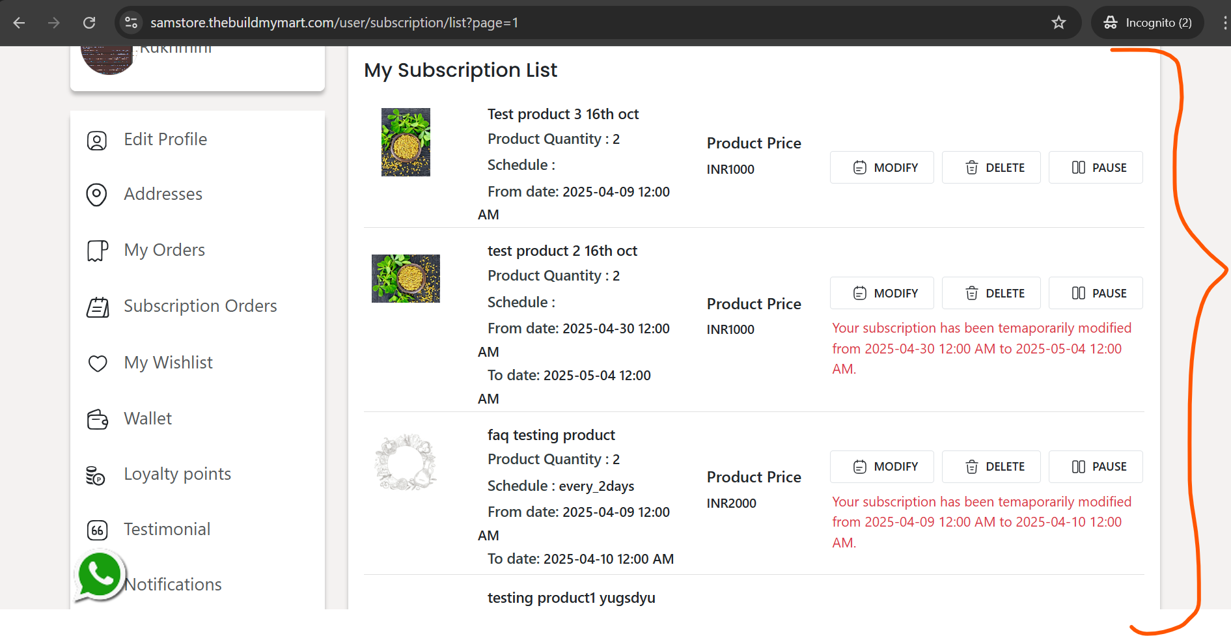Viewport: 1231px width, 636px height.
Task: Open Subscription Orders menu item
Action: click(x=201, y=306)
